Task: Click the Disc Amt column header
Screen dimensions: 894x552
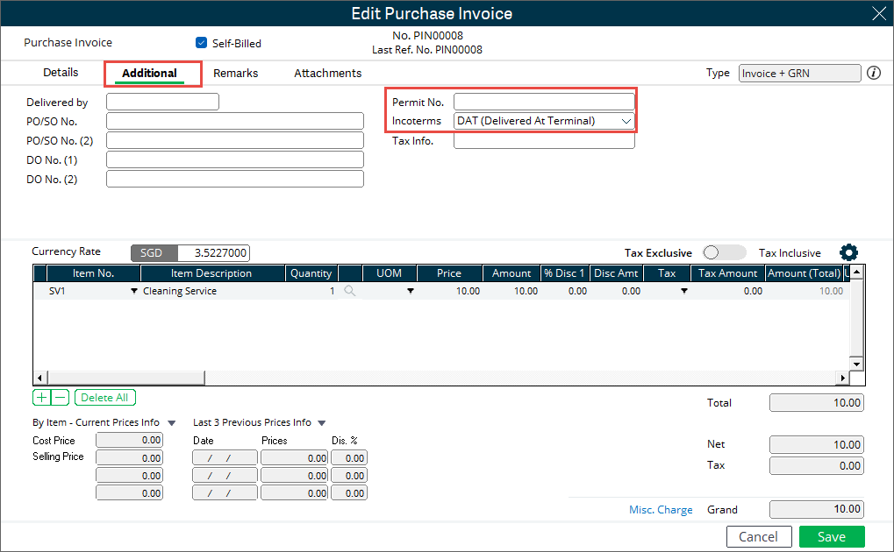Action: 616,273
